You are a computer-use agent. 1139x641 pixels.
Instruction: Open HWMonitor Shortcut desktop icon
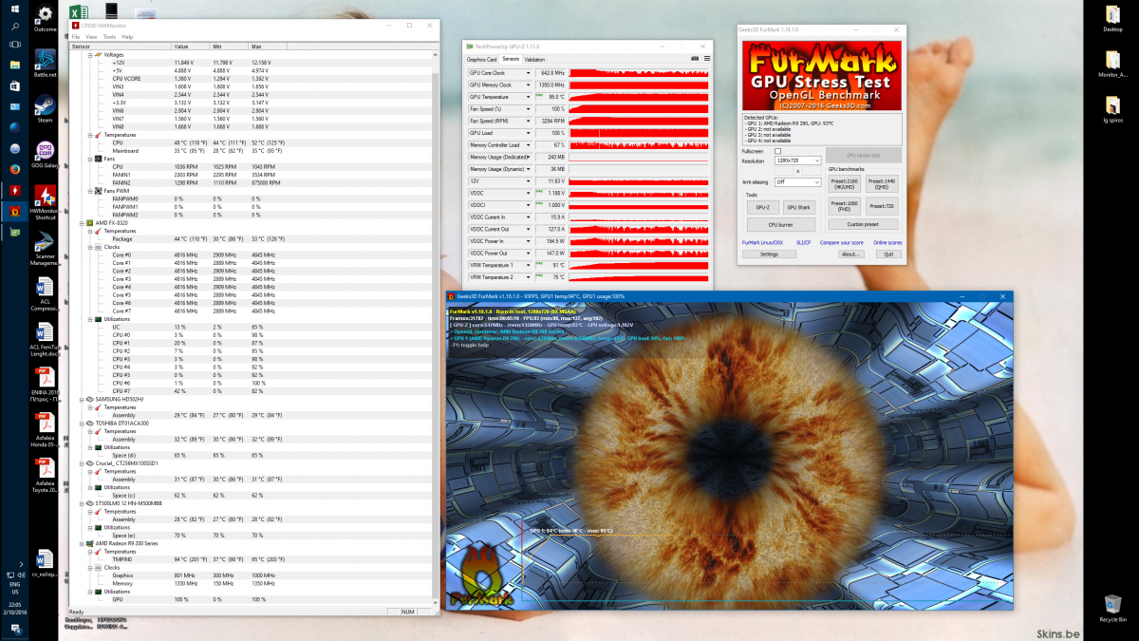coord(45,202)
